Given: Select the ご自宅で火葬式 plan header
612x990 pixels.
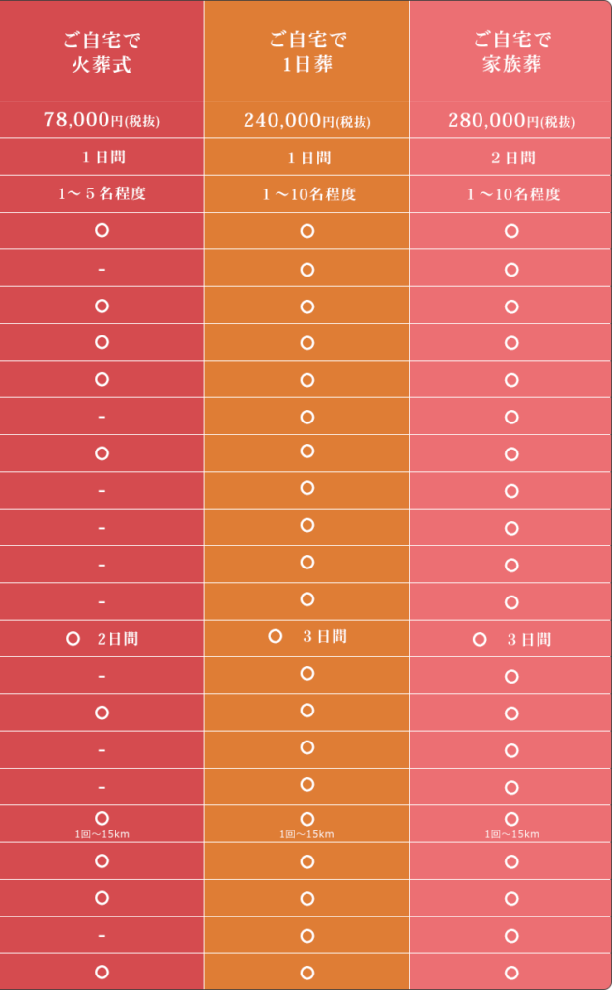Looking at the screenshot, I should click(x=102, y=52).
